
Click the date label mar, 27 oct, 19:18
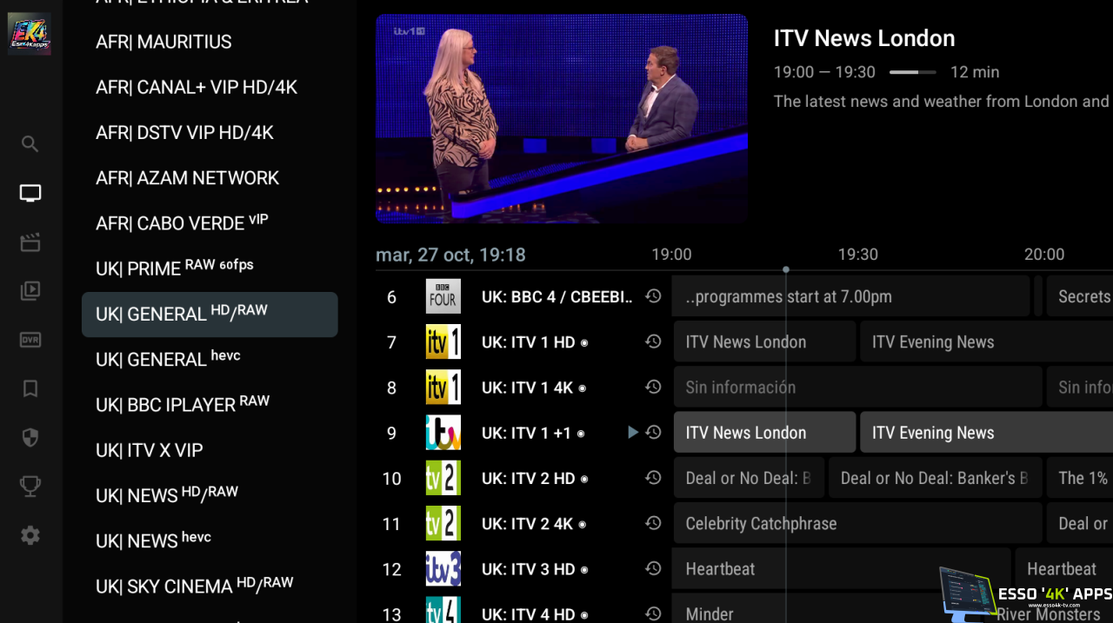coord(450,255)
